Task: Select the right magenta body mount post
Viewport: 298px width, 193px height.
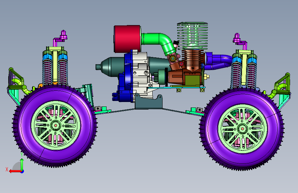Action: click(x=240, y=41)
